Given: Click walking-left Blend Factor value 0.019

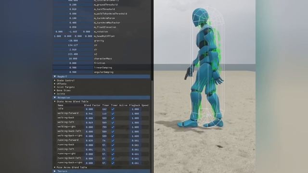Looking at the screenshot, I should point(90,123).
